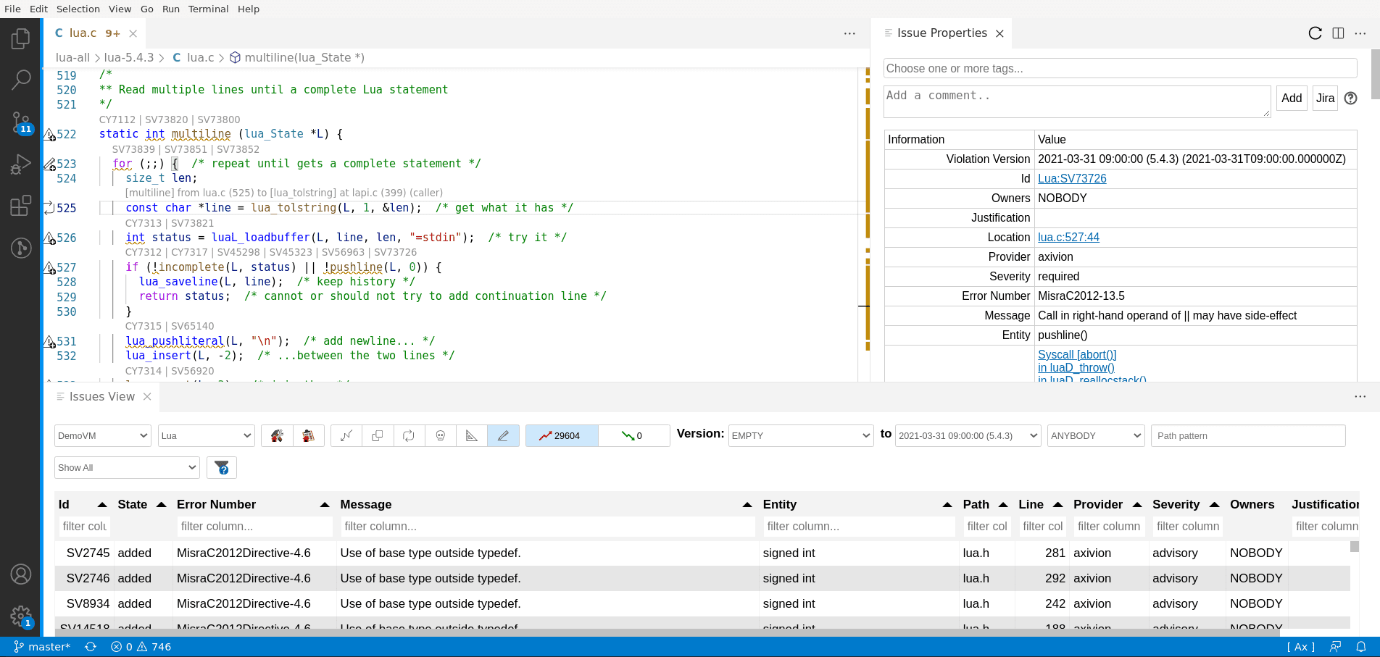Open the Extensions view
Viewport: 1380px width, 657px height.
[x=20, y=206]
